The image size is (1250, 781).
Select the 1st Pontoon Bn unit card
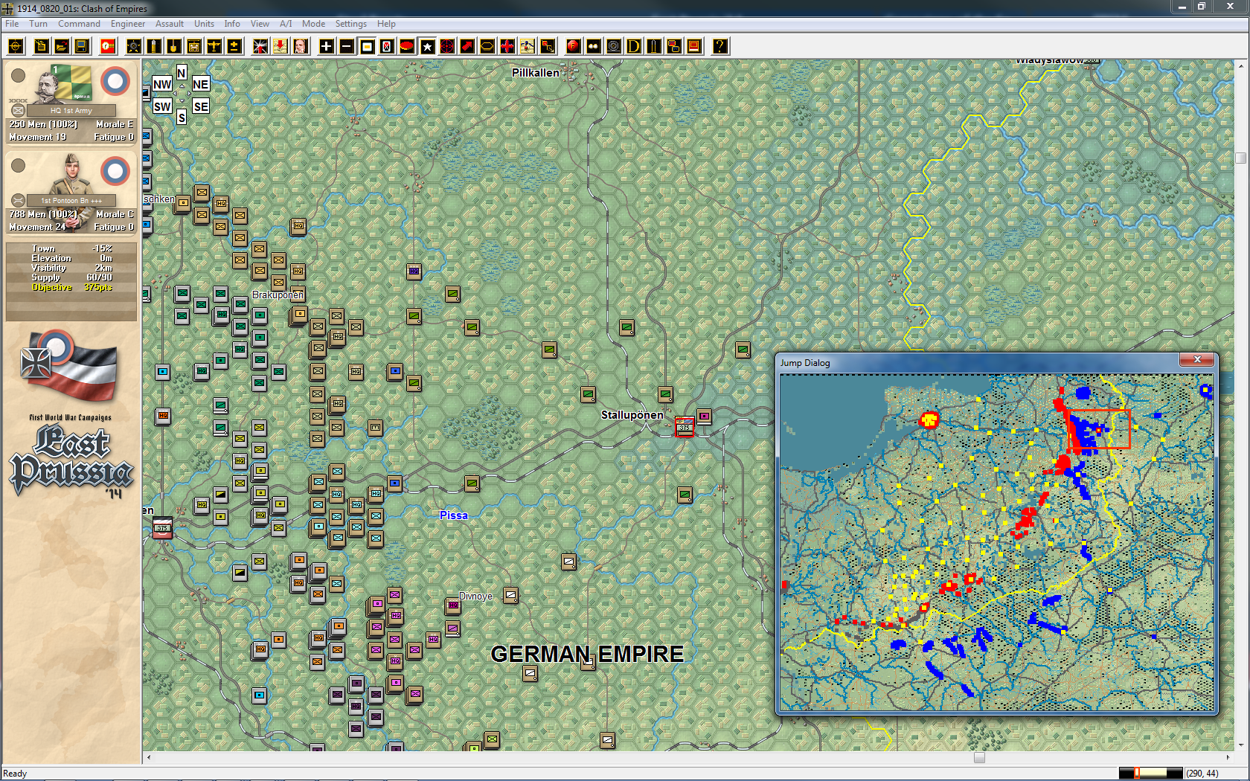tap(71, 193)
